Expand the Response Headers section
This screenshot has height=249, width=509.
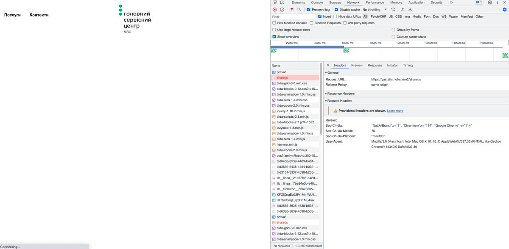click(x=340, y=94)
